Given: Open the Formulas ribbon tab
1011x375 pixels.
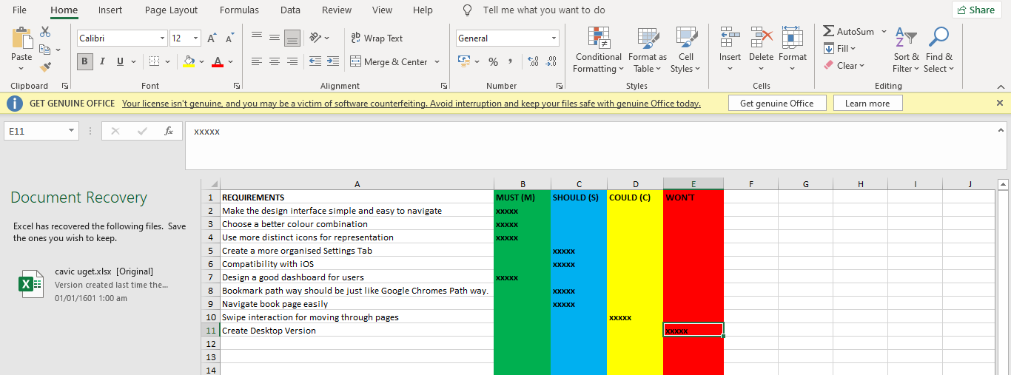Looking at the screenshot, I should click(x=239, y=10).
